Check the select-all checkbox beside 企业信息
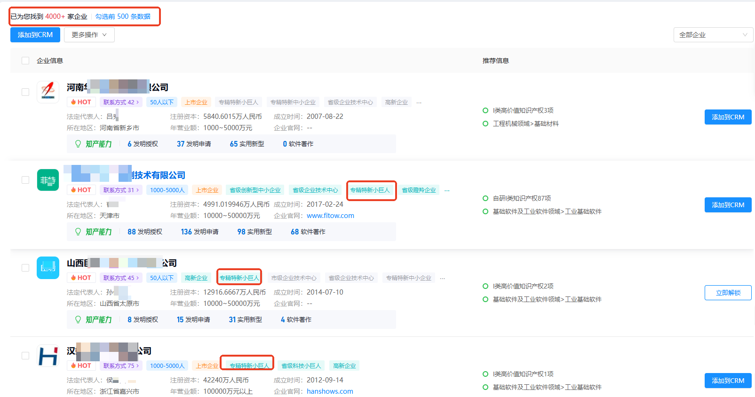 pyautogui.click(x=25, y=61)
